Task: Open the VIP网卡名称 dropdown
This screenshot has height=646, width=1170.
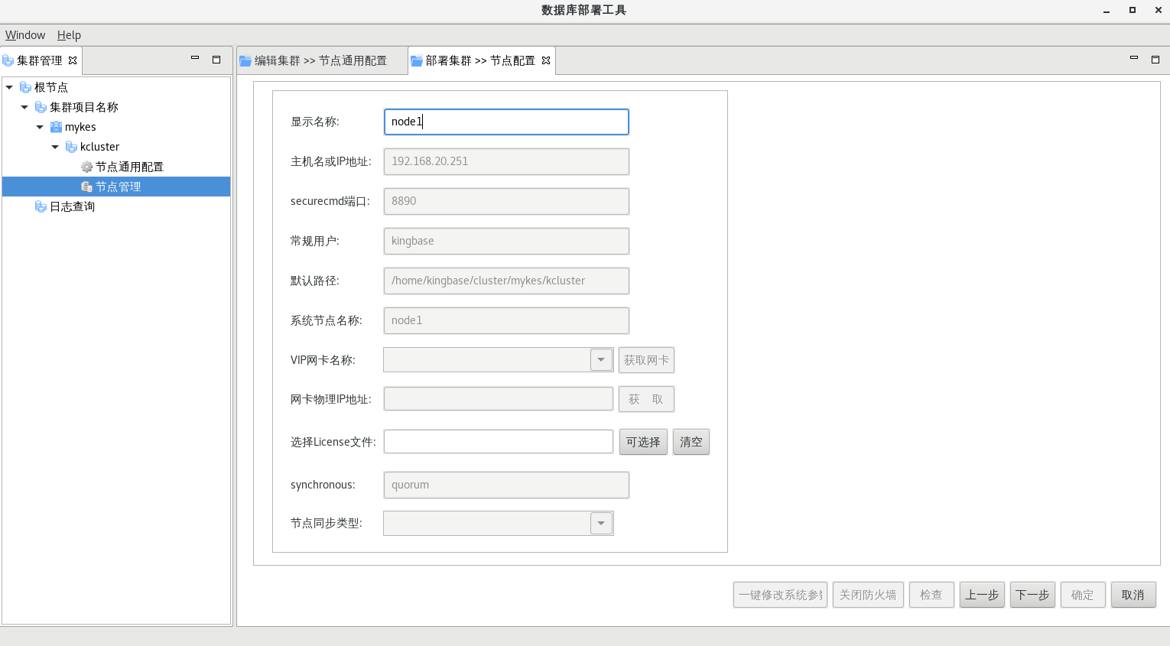Action: (601, 360)
